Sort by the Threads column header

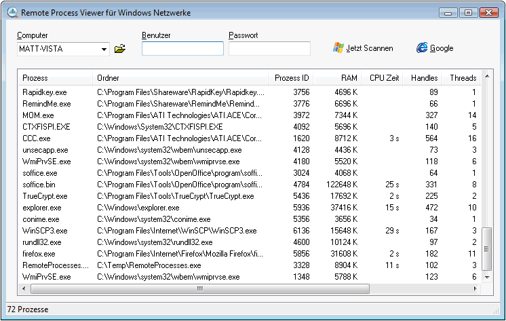click(461, 78)
